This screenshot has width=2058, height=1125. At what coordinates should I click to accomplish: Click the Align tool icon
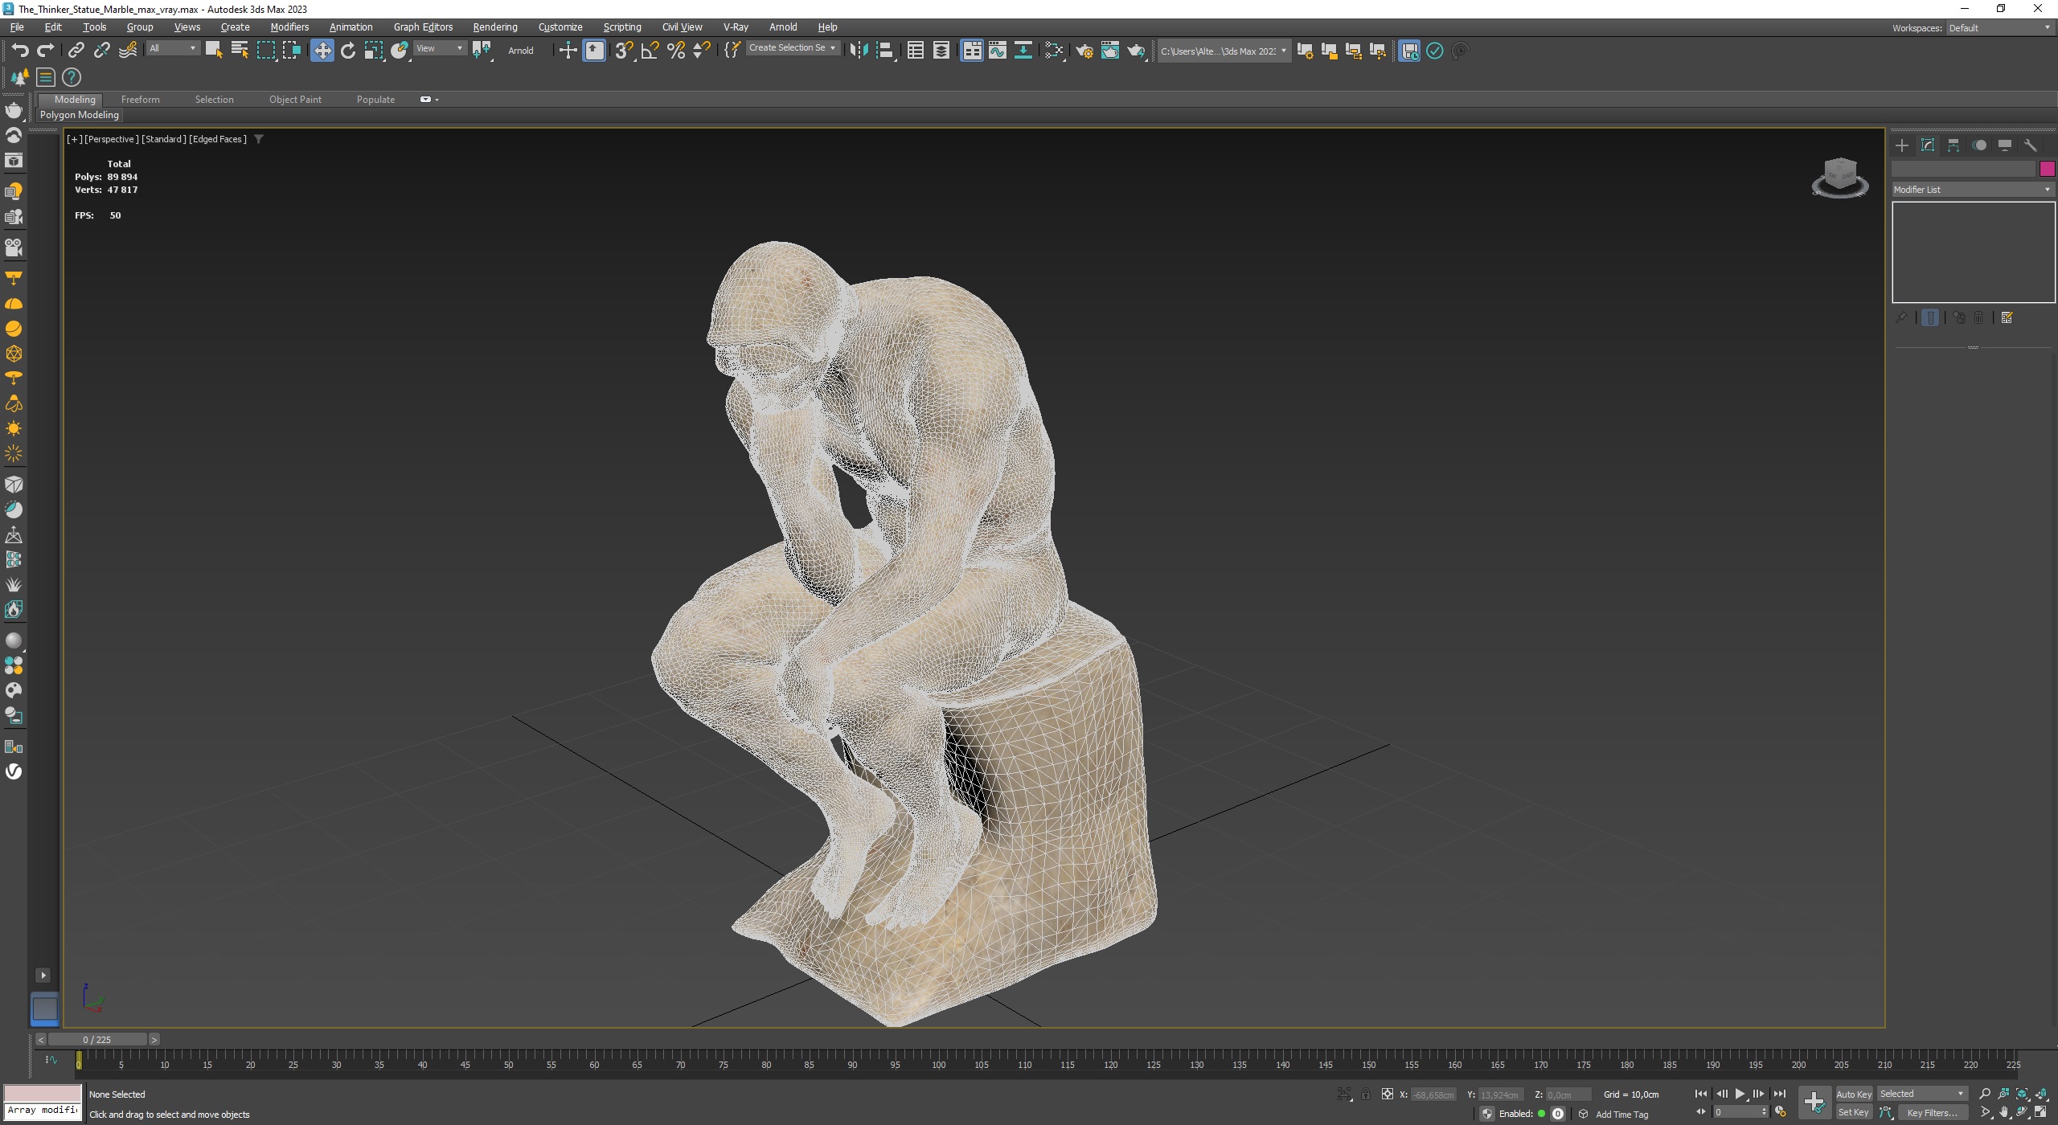click(x=885, y=51)
